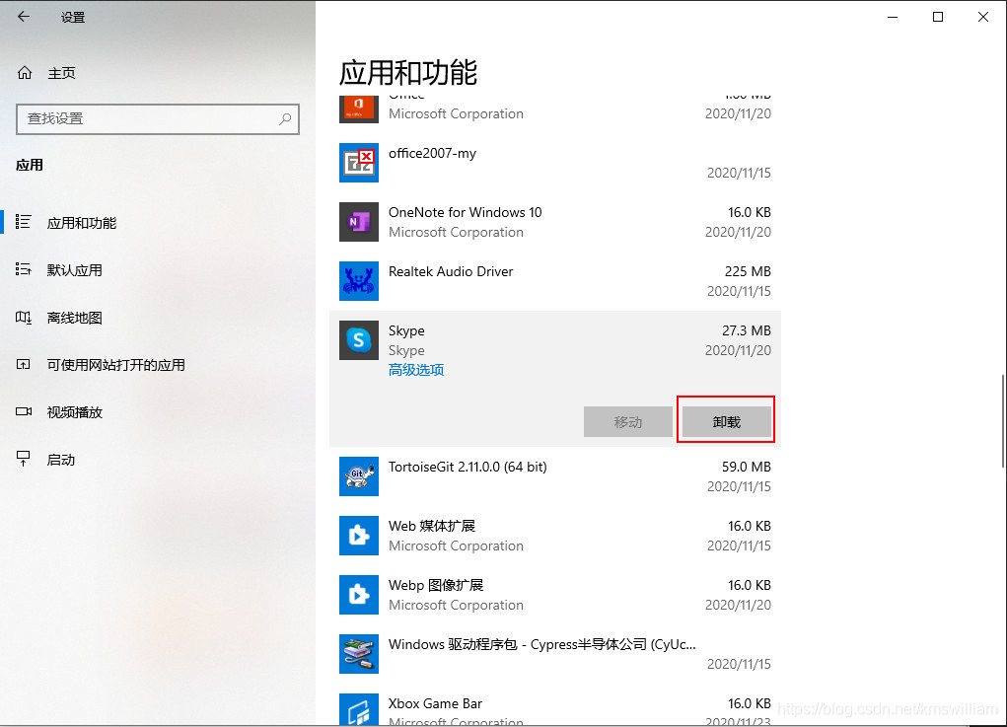The image size is (1007, 727).
Task: Click the Realtek Audio Driver crab icon
Action: (x=358, y=281)
